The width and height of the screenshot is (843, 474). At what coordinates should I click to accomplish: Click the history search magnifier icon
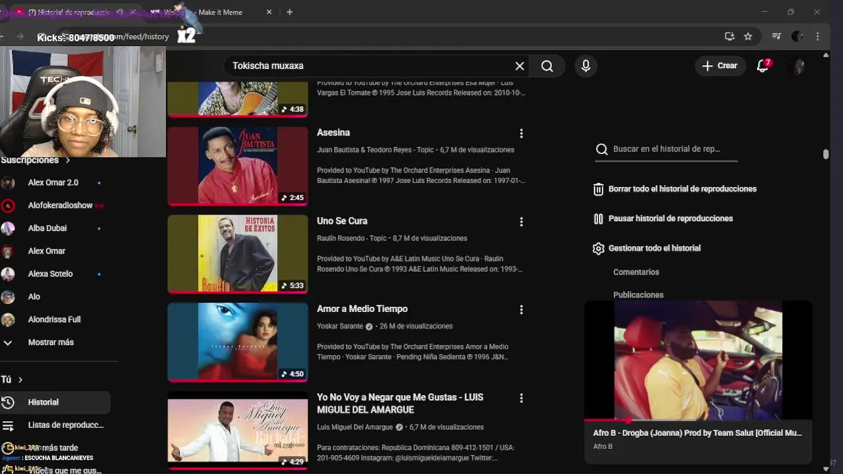tap(601, 149)
